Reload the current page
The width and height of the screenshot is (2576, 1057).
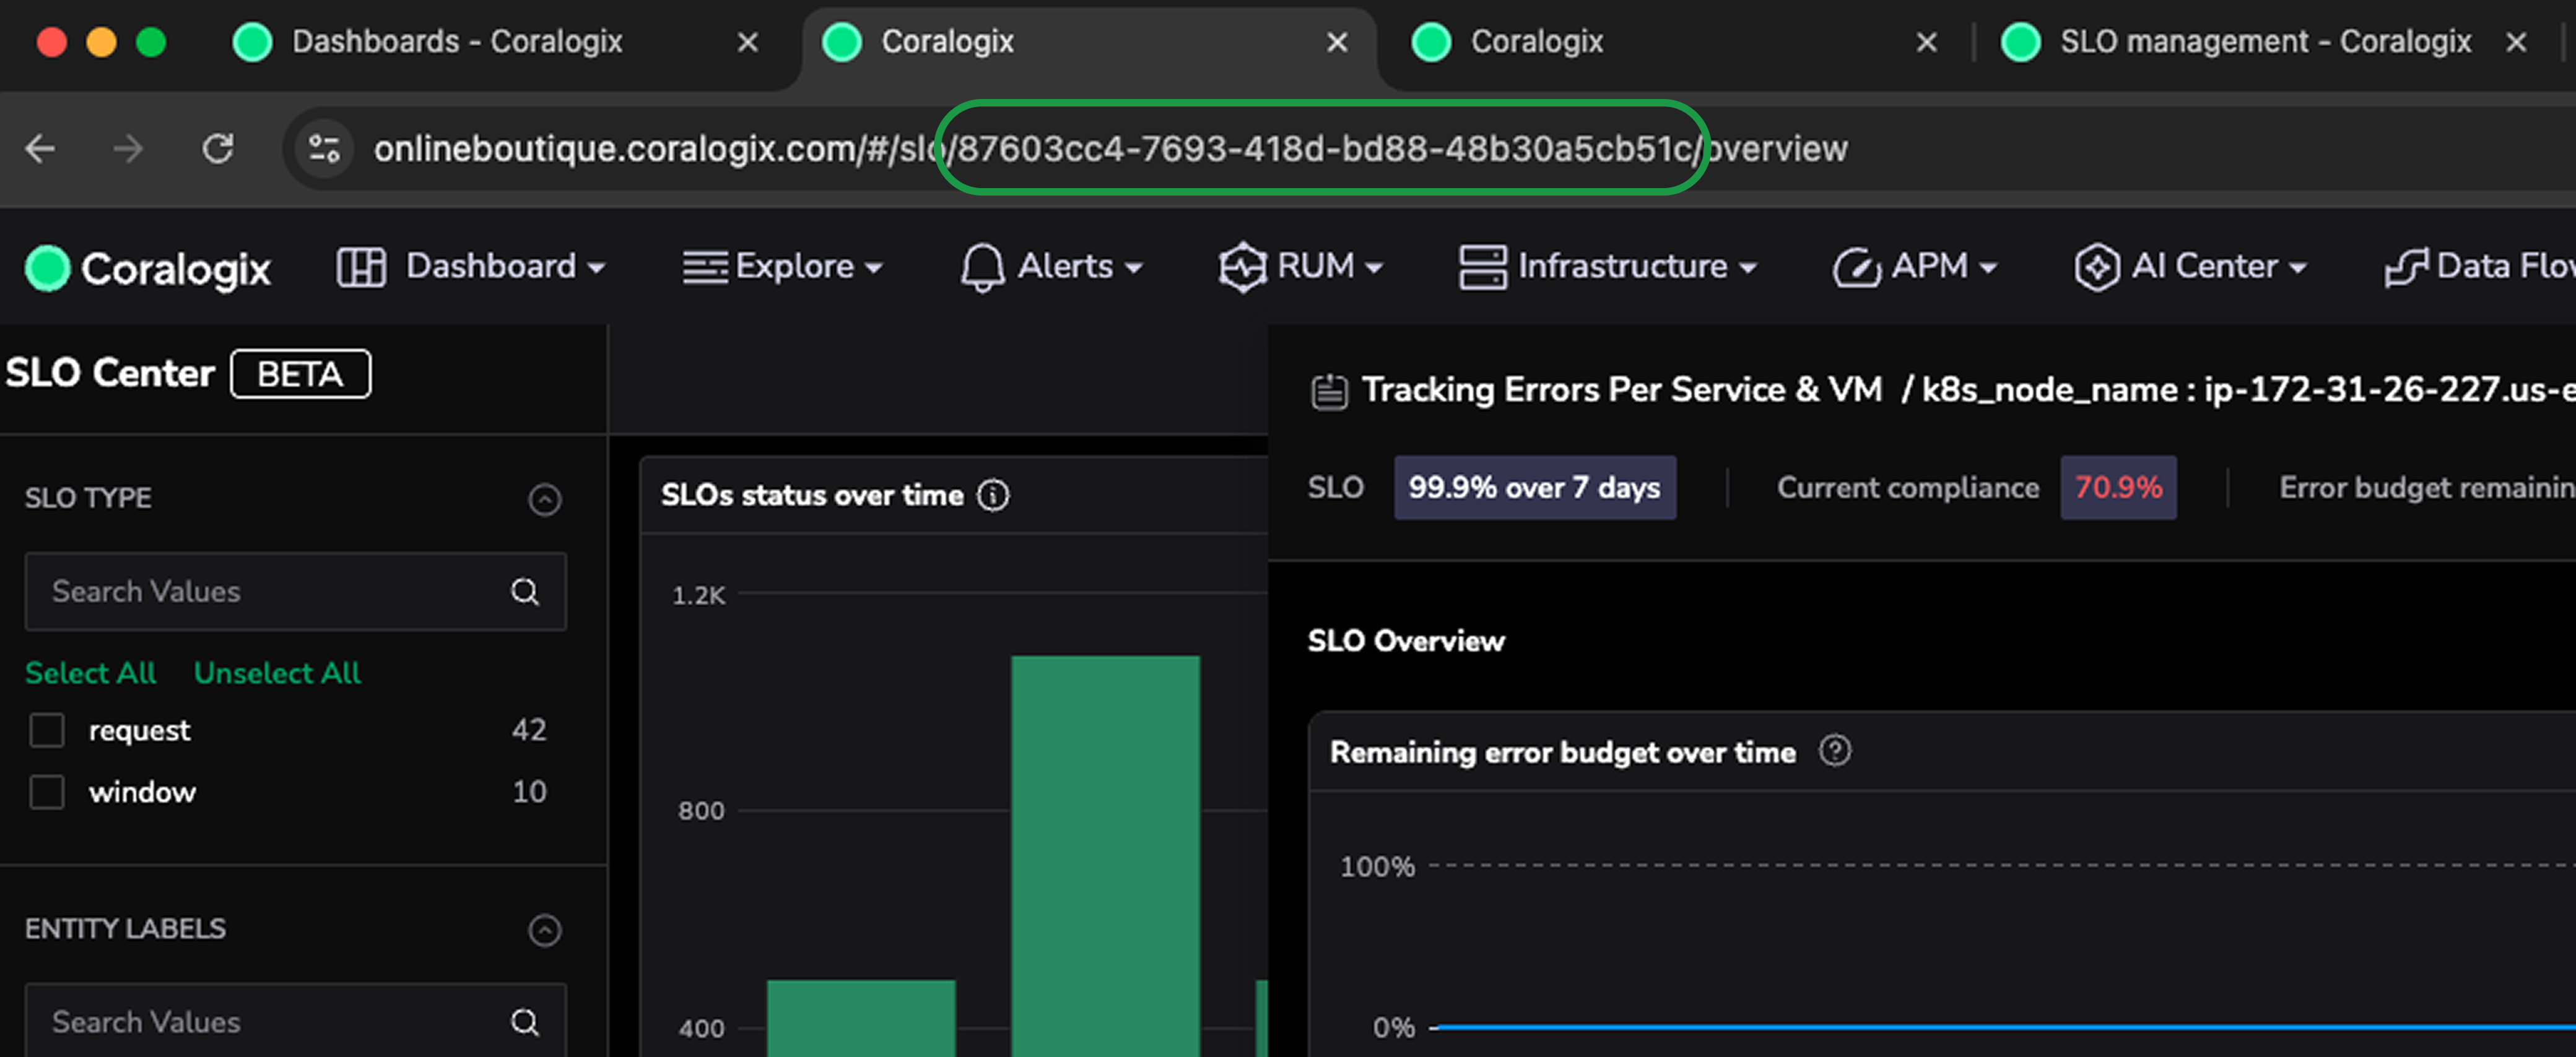[x=218, y=149]
